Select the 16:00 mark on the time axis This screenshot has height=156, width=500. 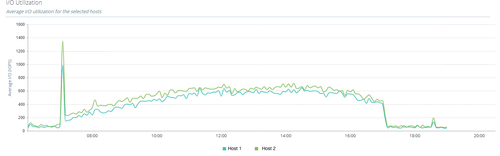(x=350, y=136)
